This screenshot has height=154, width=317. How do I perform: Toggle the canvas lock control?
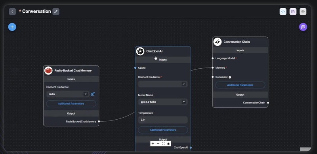[x=168, y=143]
